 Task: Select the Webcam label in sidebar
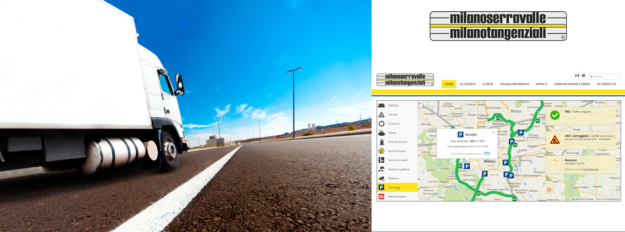pyautogui.click(x=394, y=178)
